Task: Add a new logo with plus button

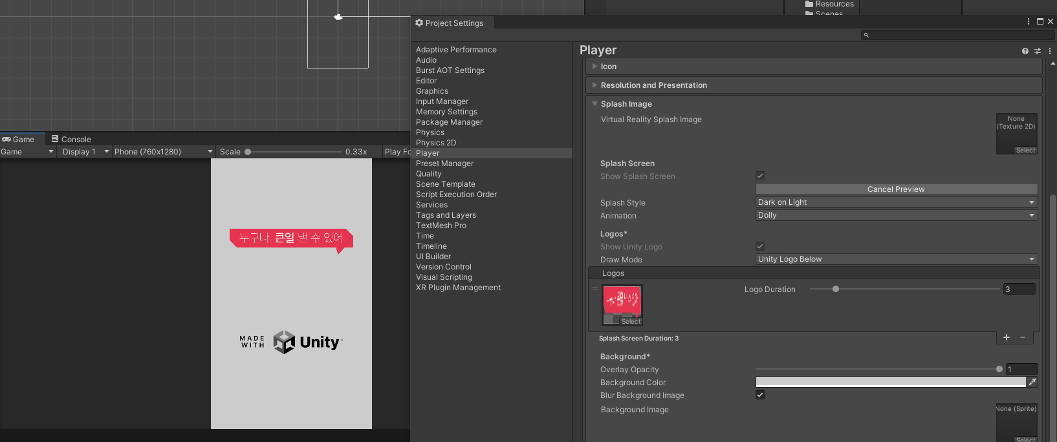Action: pyautogui.click(x=1007, y=337)
